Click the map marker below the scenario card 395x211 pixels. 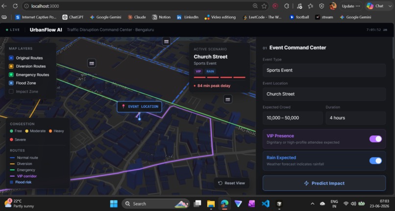click(x=228, y=99)
